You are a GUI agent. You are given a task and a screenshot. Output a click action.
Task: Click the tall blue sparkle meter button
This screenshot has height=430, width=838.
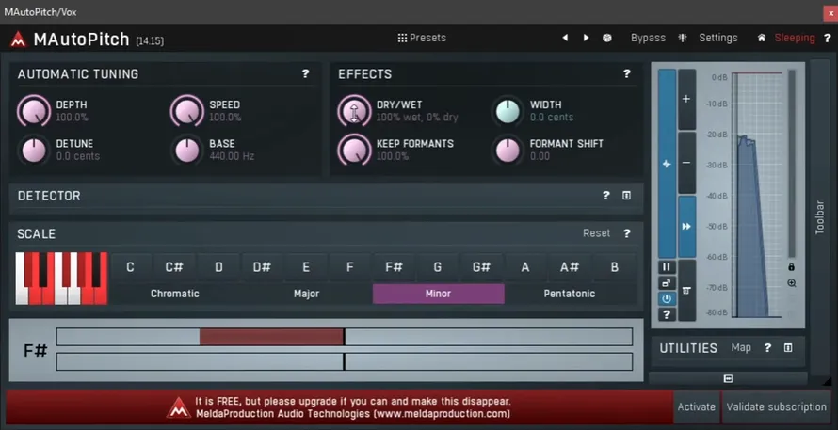pos(667,164)
